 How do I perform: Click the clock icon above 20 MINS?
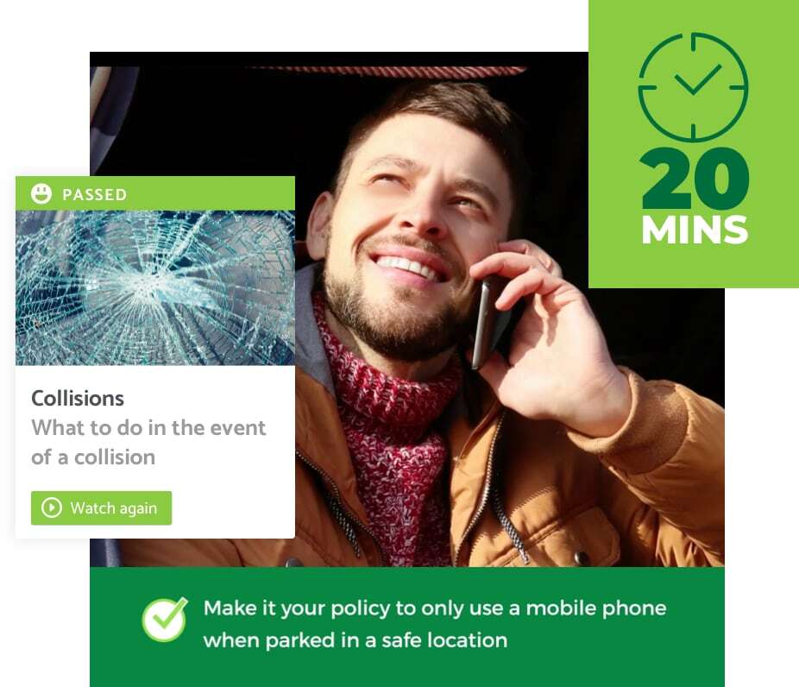click(x=693, y=87)
